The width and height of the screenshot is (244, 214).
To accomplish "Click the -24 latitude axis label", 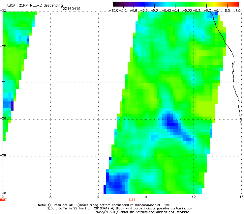I will [x=3, y=82].
